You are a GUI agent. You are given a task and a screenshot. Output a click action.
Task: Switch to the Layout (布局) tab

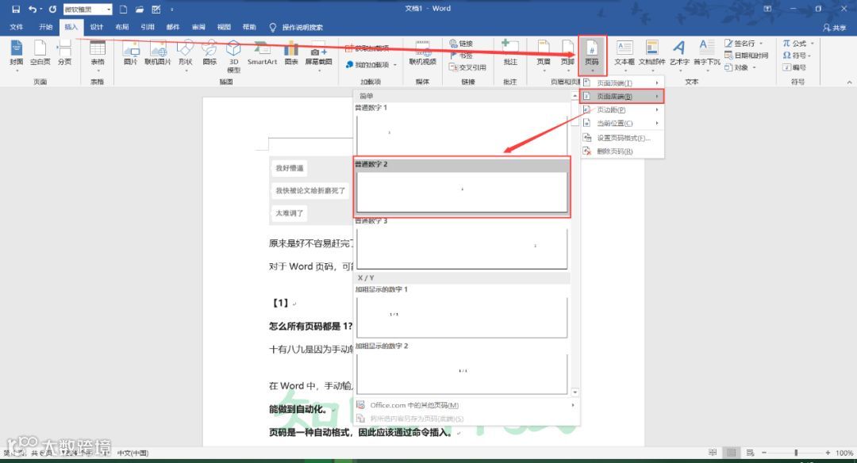point(122,27)
